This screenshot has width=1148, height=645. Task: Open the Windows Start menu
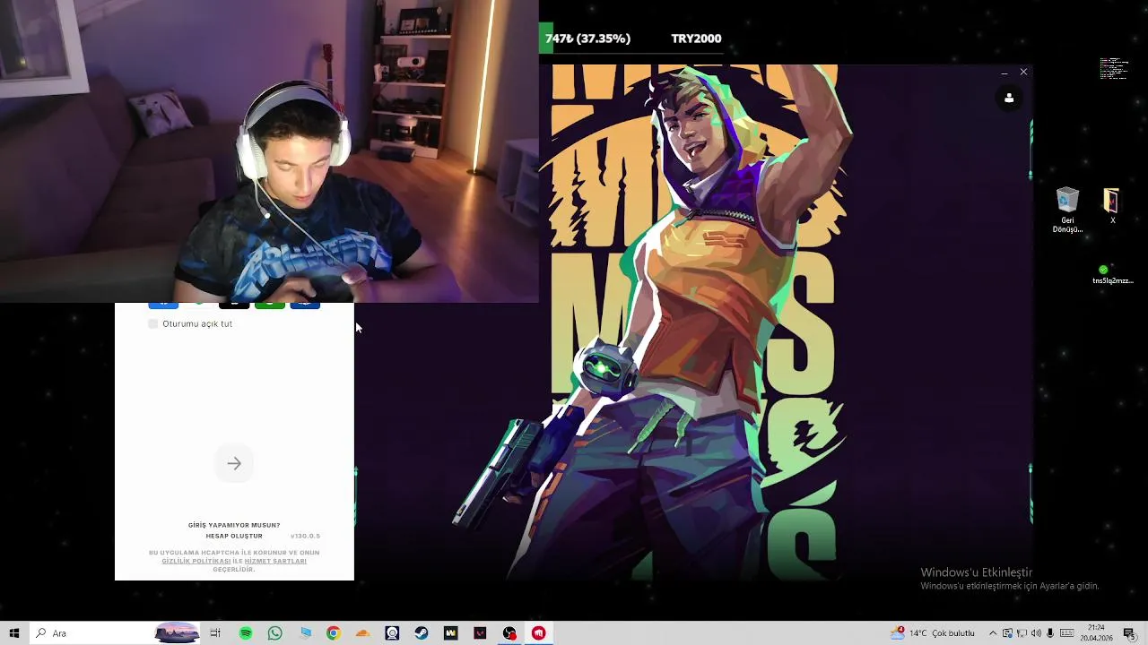[x=14, y=633]
